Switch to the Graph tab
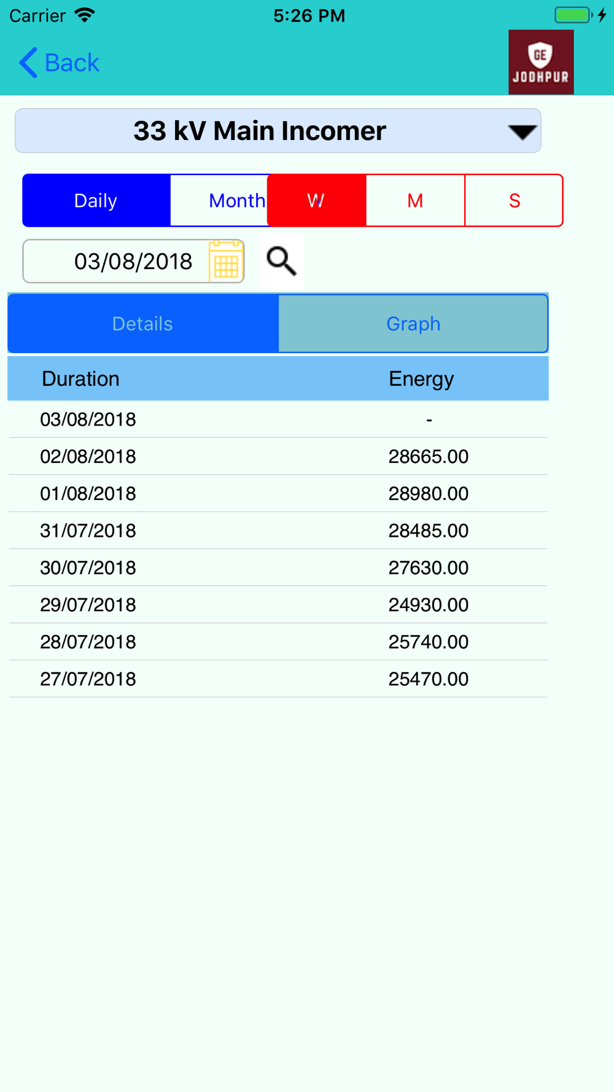Viewport: 614px width, 1092px height. (x=413, y=324)
